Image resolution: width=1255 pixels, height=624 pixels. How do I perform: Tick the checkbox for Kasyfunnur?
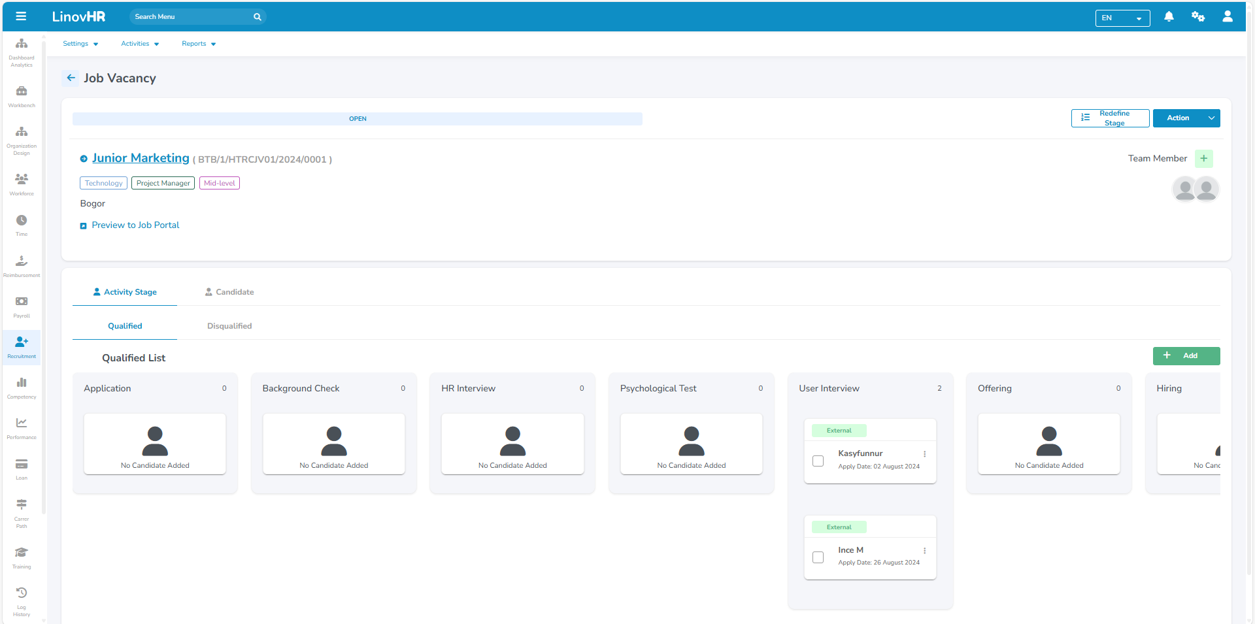[818, 461]
